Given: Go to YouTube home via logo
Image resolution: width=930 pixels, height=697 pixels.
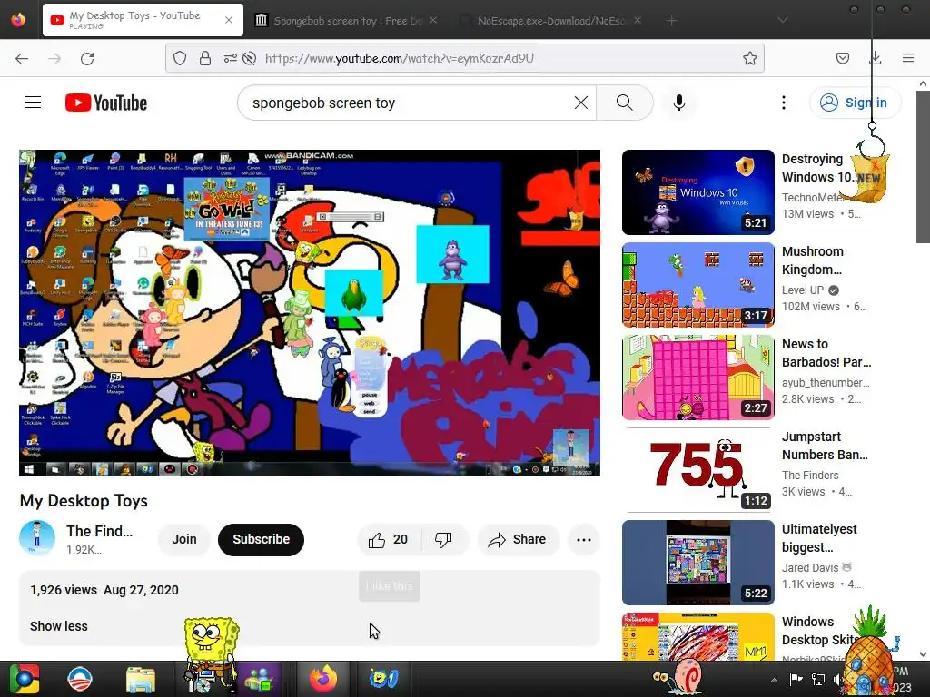Looking at the screenshot, I should pyautogui.click(x=106, y=103).
